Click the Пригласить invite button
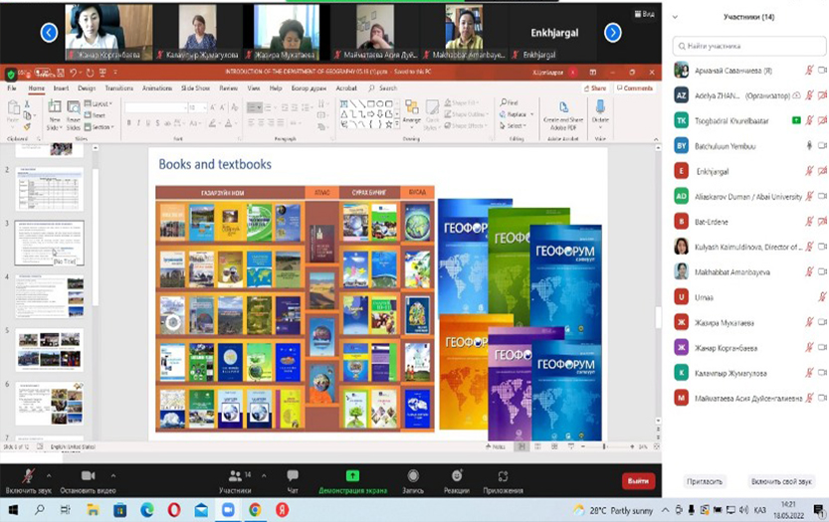 [705, 481]
